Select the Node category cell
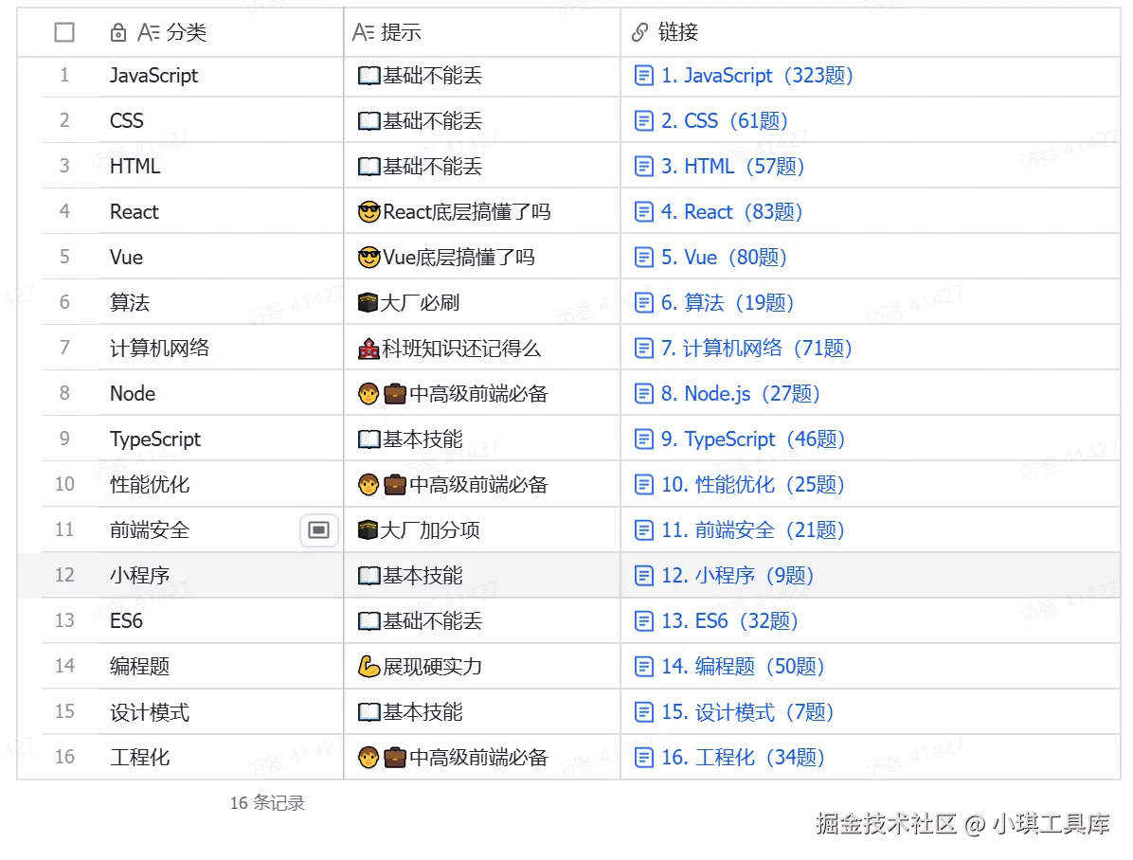This screenshot has height=860, width=1133. [221, 394]
